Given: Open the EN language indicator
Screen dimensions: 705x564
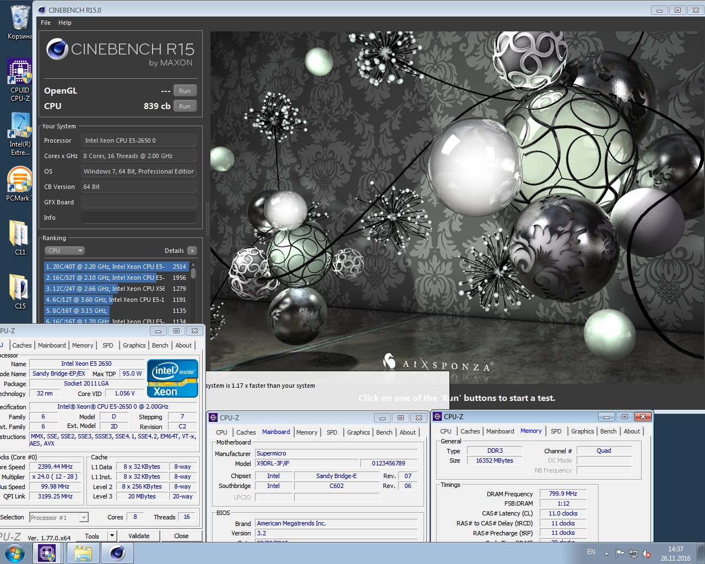Looking at the screenshot, I should tap(591, 552).
